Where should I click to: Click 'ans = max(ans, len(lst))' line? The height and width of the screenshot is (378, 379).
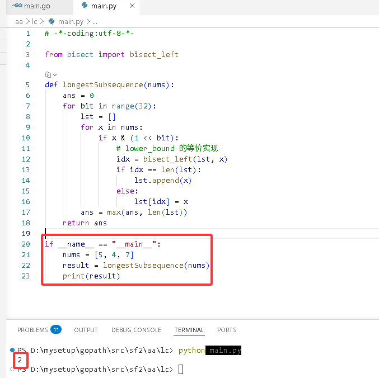pyautogui.click(x=134, y=212)
